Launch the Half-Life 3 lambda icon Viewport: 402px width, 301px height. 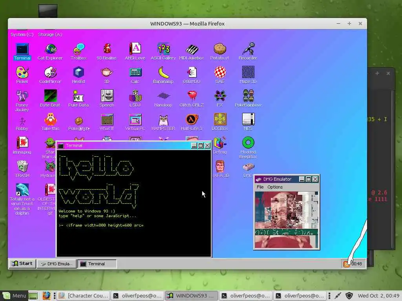[192, 122]
